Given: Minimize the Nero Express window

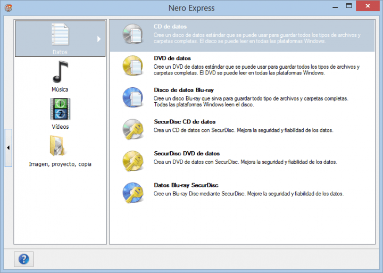Looking at the screenshot, I should pyautogui.click(x=335, y=7).
